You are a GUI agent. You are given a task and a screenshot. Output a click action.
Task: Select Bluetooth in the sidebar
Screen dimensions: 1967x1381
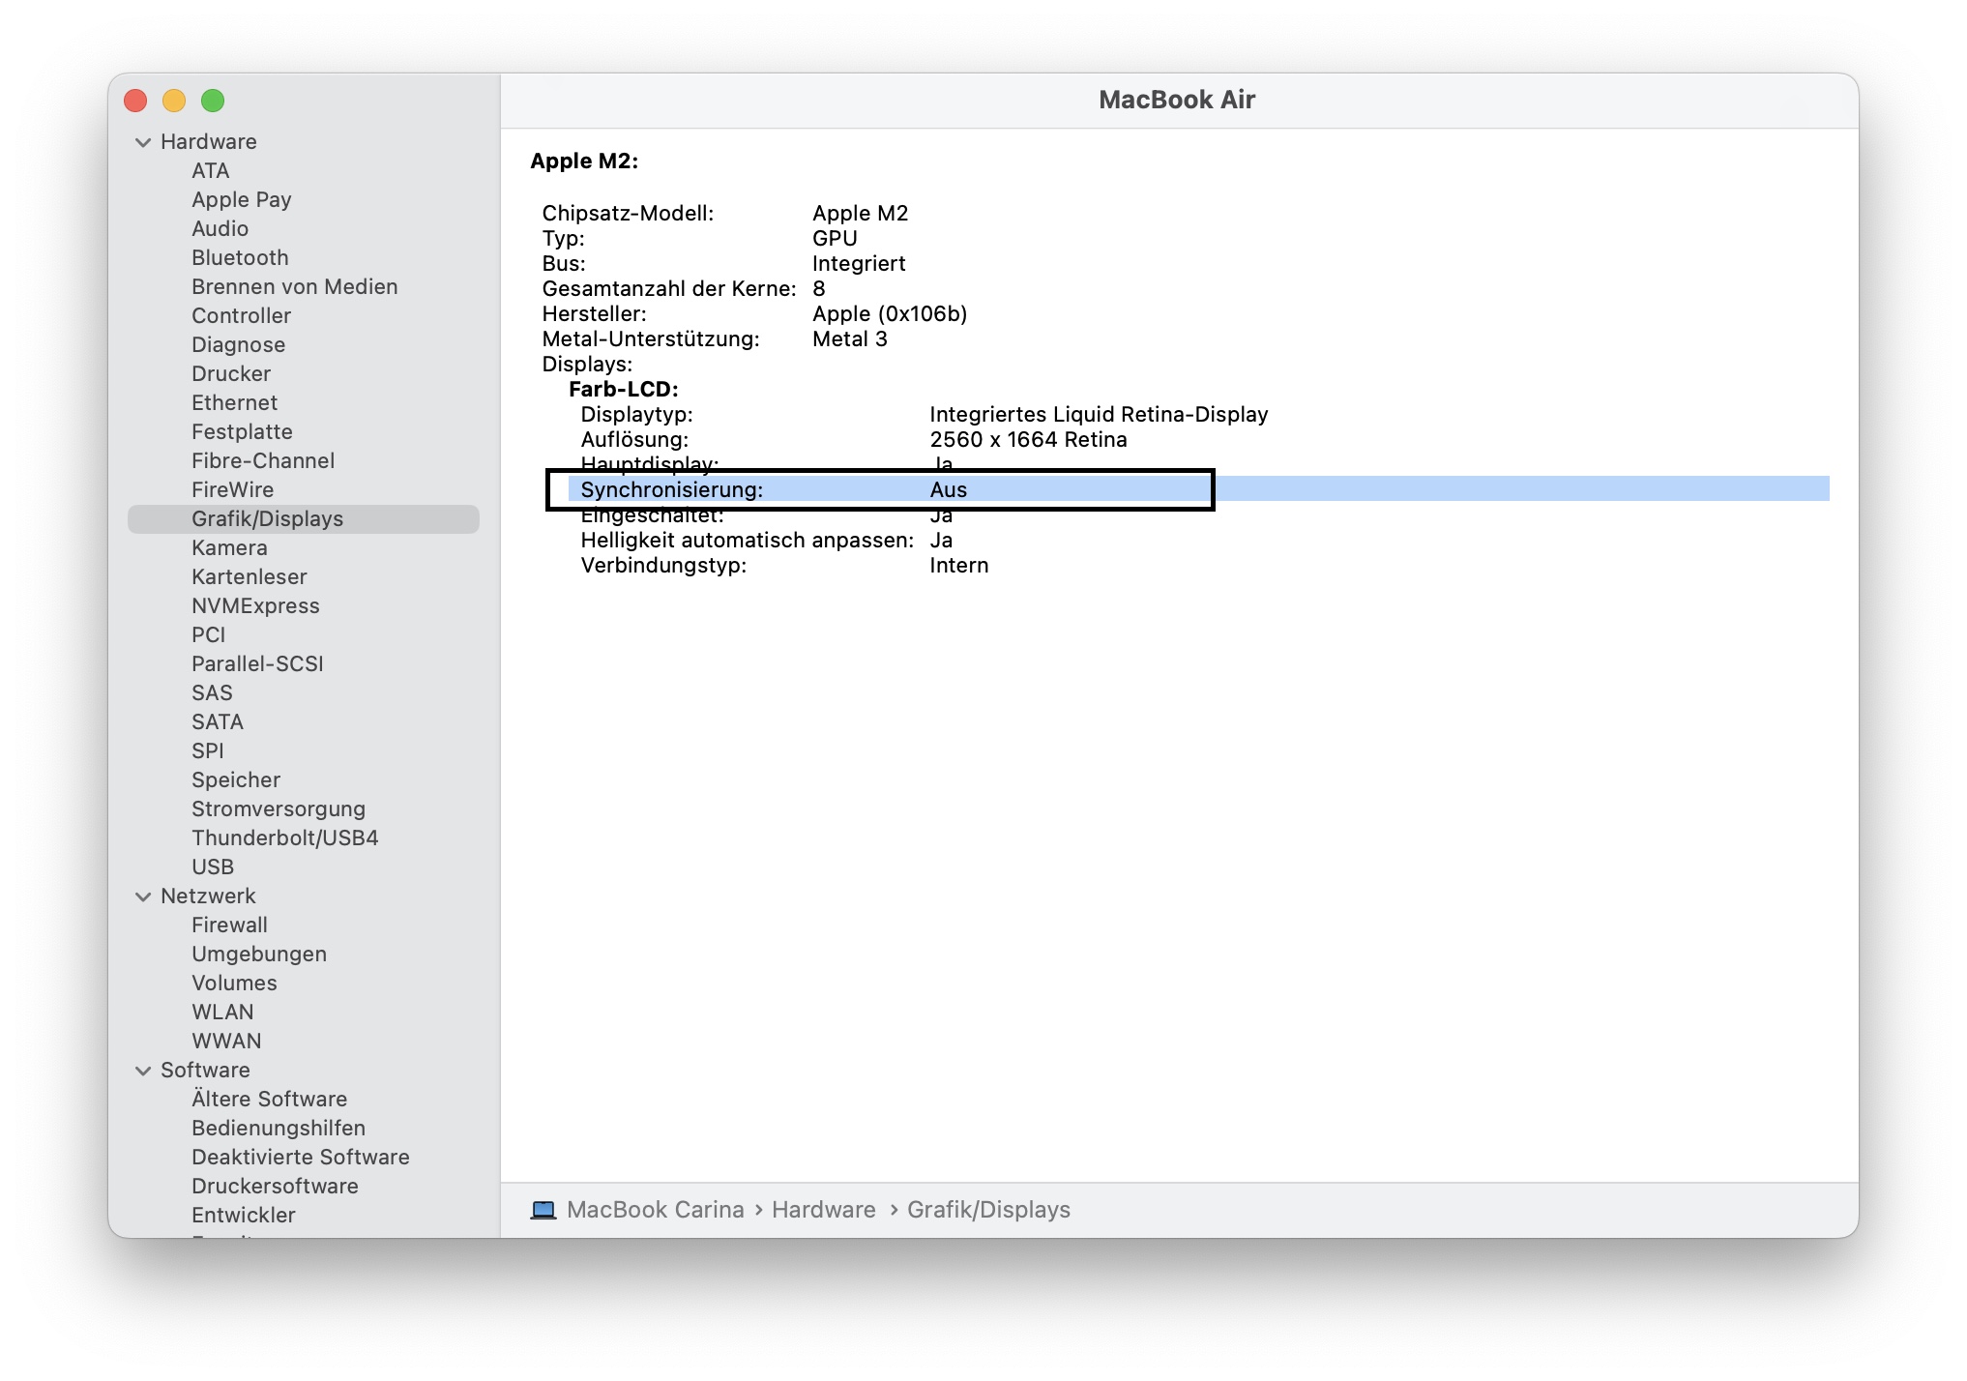[240, 258]
